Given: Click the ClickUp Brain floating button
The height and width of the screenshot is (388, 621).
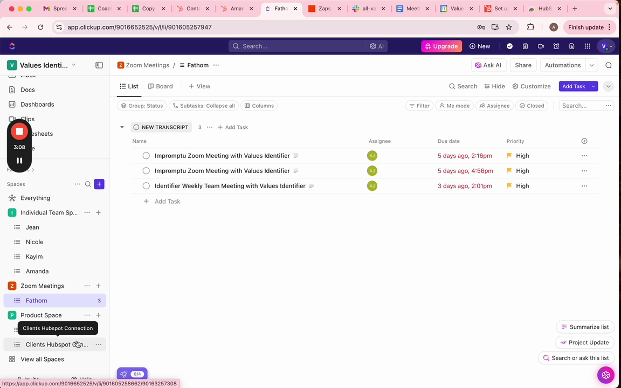Looking at the screenshot, I should 605,375.
